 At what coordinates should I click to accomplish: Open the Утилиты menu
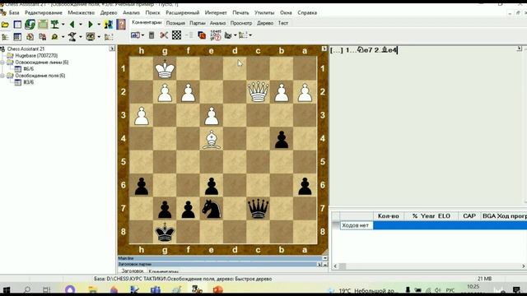pos(264,12)
